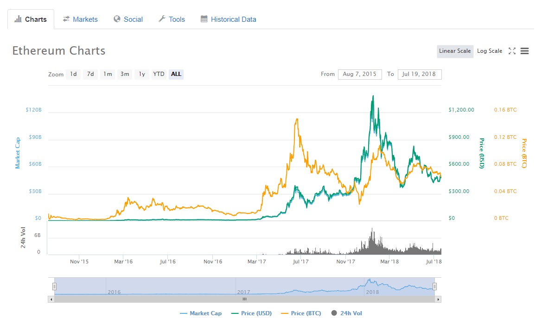Screen dimensions: 542x318
Task: Click the navigator scrollbar thumb grip
Action: 244,299
